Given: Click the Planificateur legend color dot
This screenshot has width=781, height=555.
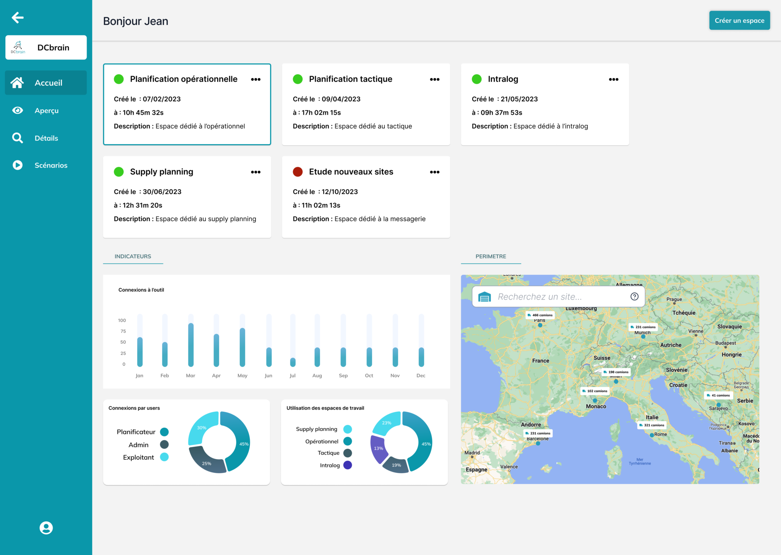Looking at the screenshot, I should (x=164, y=432).
